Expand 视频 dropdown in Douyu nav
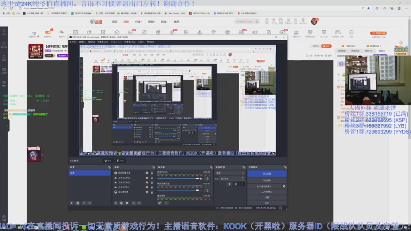Image resolution: width=411 pixels, height=231 pixels. tap(151, 22)
